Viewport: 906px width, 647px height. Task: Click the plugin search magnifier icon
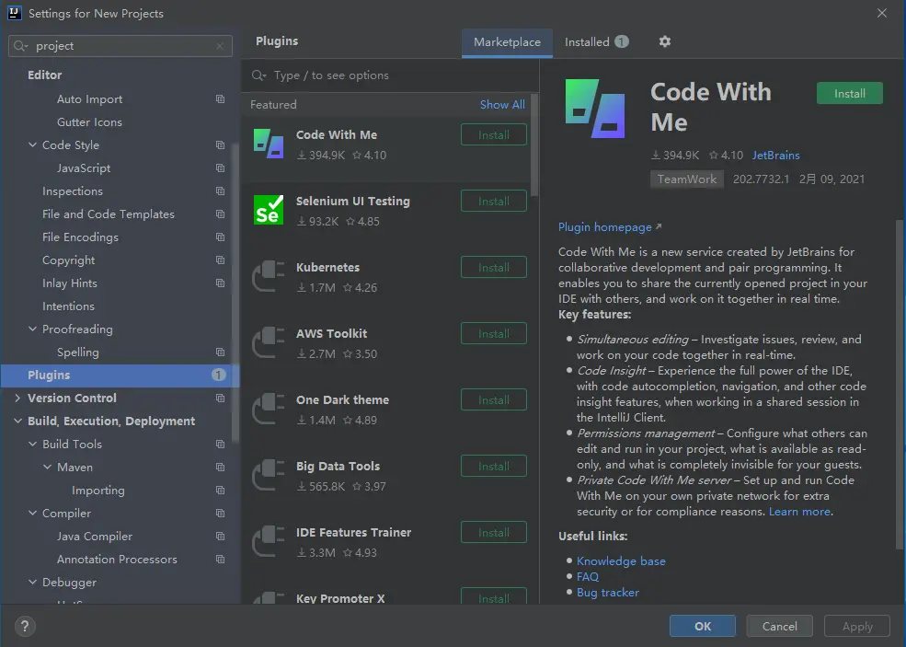tap(258, 75)
